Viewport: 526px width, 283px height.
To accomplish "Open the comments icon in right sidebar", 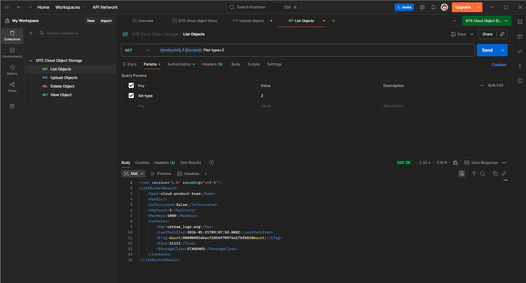I will point(520,36).
